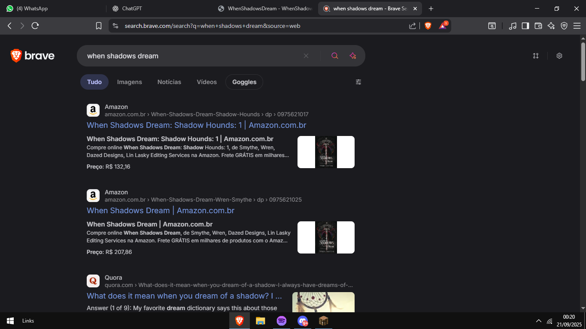Screen dimensions: 586x329
Task: Switch to the Notícias tab
Action: (x=170, y=82)
